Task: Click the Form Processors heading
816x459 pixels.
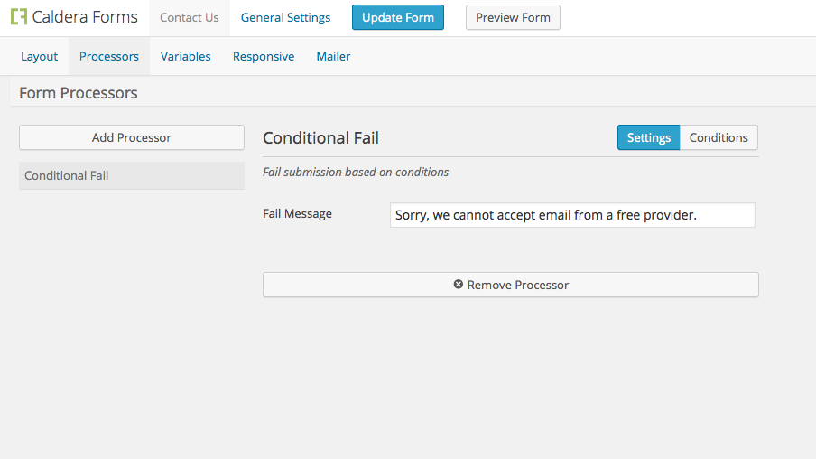Action: tap(79, 93)
